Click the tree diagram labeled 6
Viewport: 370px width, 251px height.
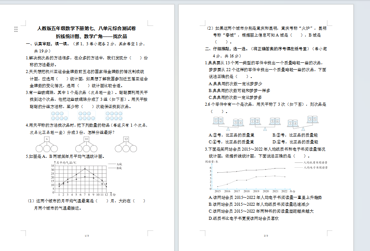coord(46,145)
